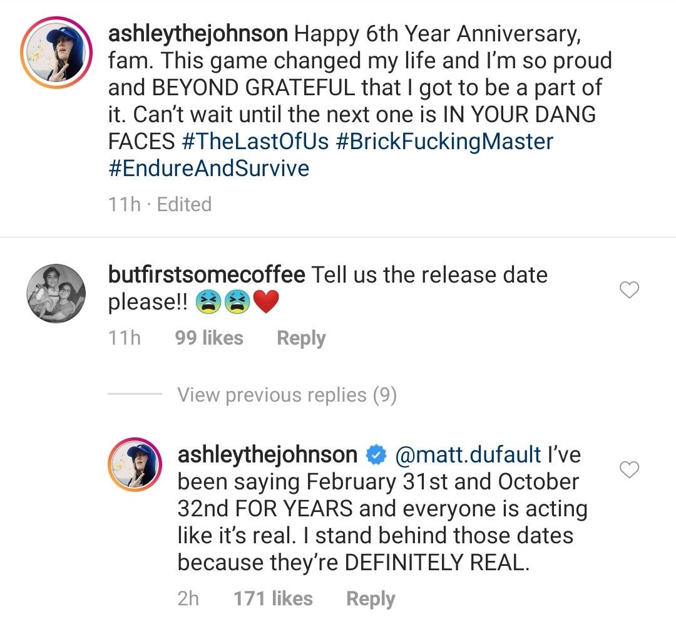Viewport: 676px width, 626px height.
Task: Click the verified badge next to ashleythejohnson
Action: point(376,454)
